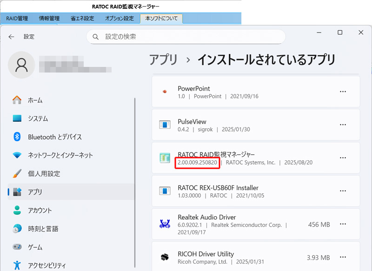
Task: Click the 3.93 MB size value
Action: coord(319,258)
